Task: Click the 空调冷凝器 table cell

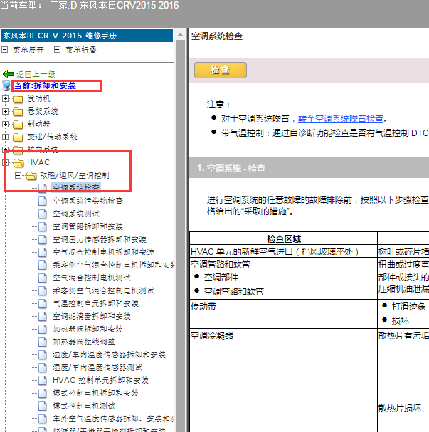Action: click(284, 380)
